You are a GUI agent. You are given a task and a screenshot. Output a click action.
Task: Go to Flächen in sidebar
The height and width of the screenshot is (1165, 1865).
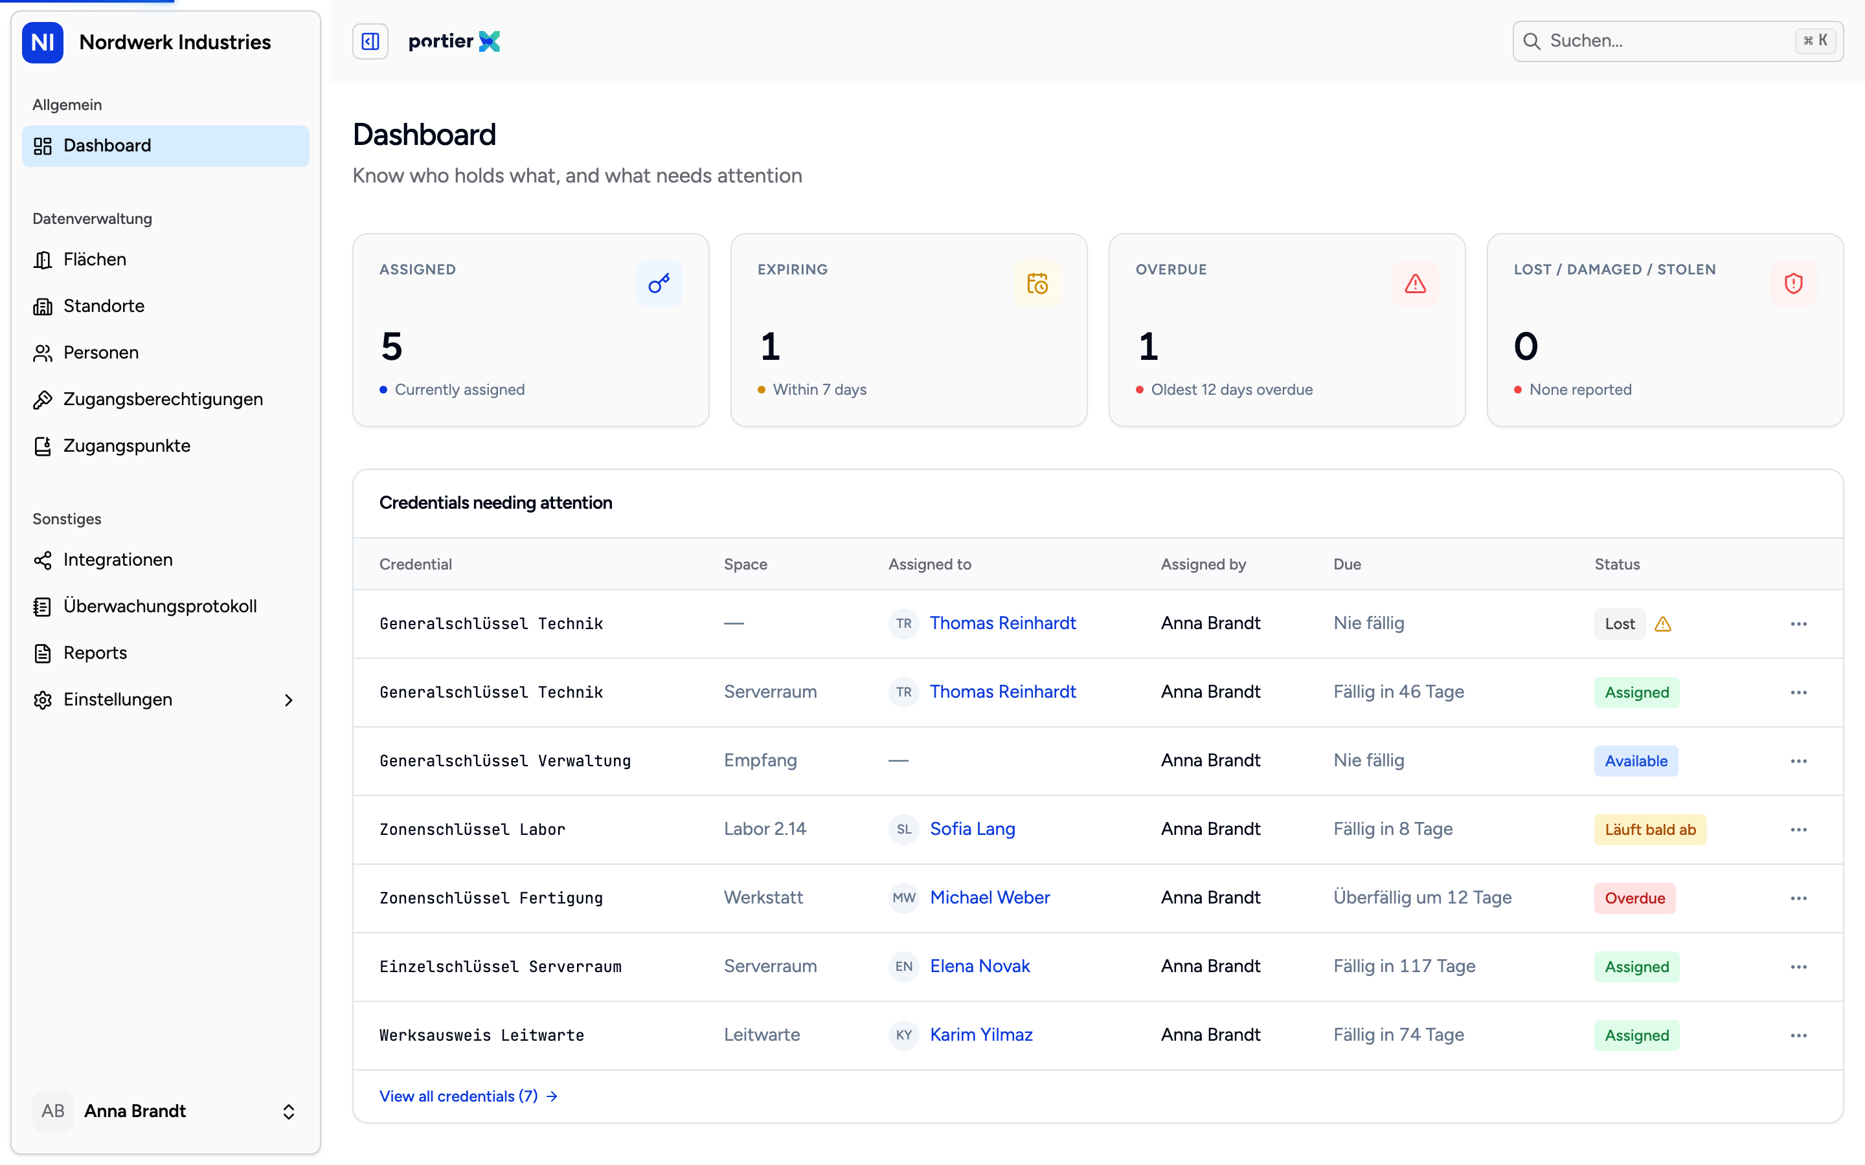point(166,260)
